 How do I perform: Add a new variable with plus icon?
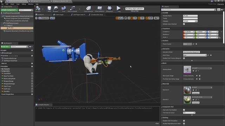click(32, 66)
